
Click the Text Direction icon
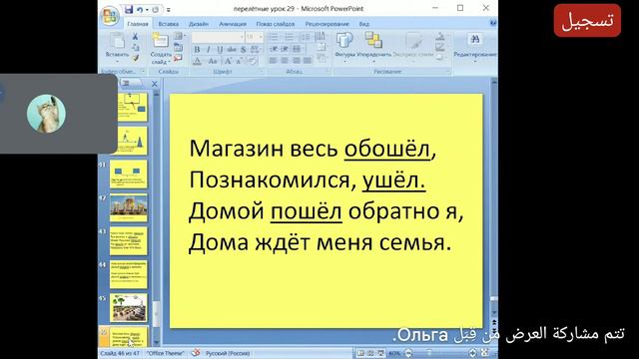[x=320, y=36]
